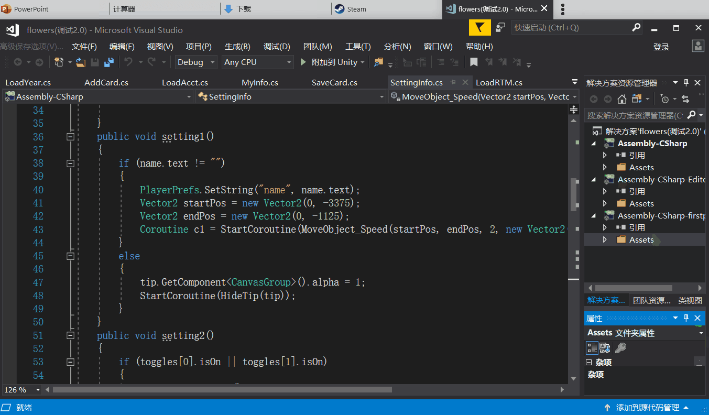Click the Home icon in Solution Explorer

click(x=622, y=99)
